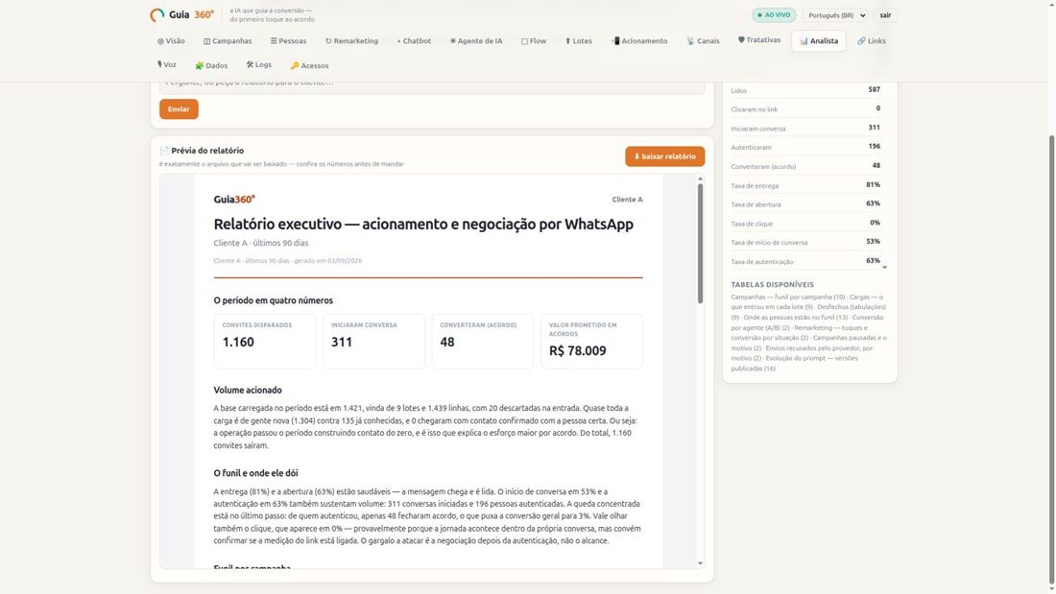The image size is (1056, 594).
Task: Open the Voz tab
Action: click(x=167, y=65)
